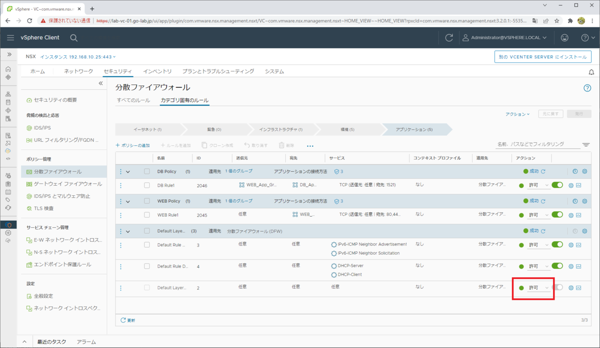Screen dimensions: 600x348
Task: Bookmark this page with star icon
Action: point(556,21)
